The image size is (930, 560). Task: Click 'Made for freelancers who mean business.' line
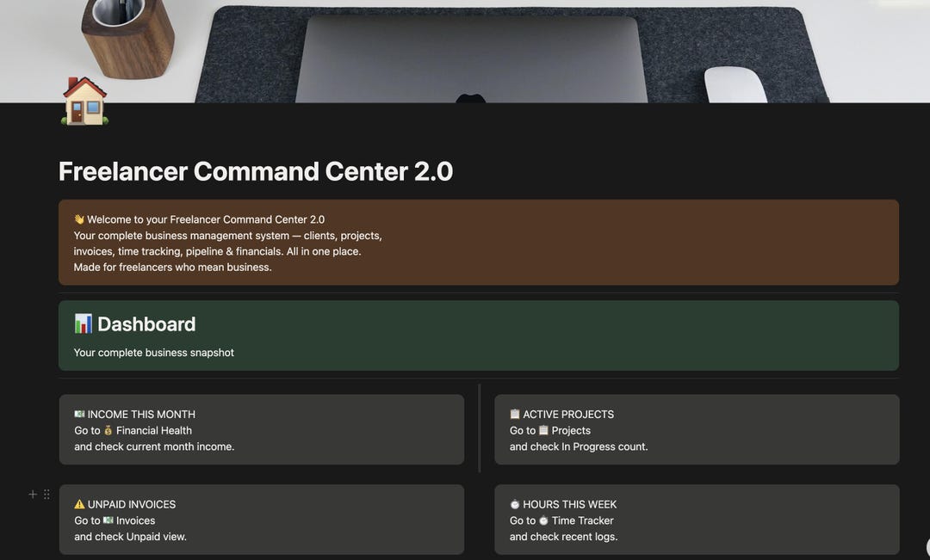click(x=172, y=268)
